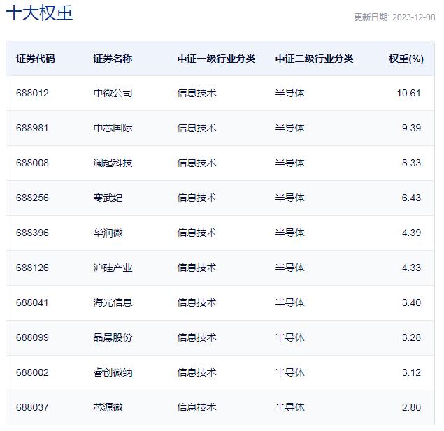This screenshot has height=431, width=444.
Task: Click 信息技术 in the 海光信息 row
Action: [196, 302]
